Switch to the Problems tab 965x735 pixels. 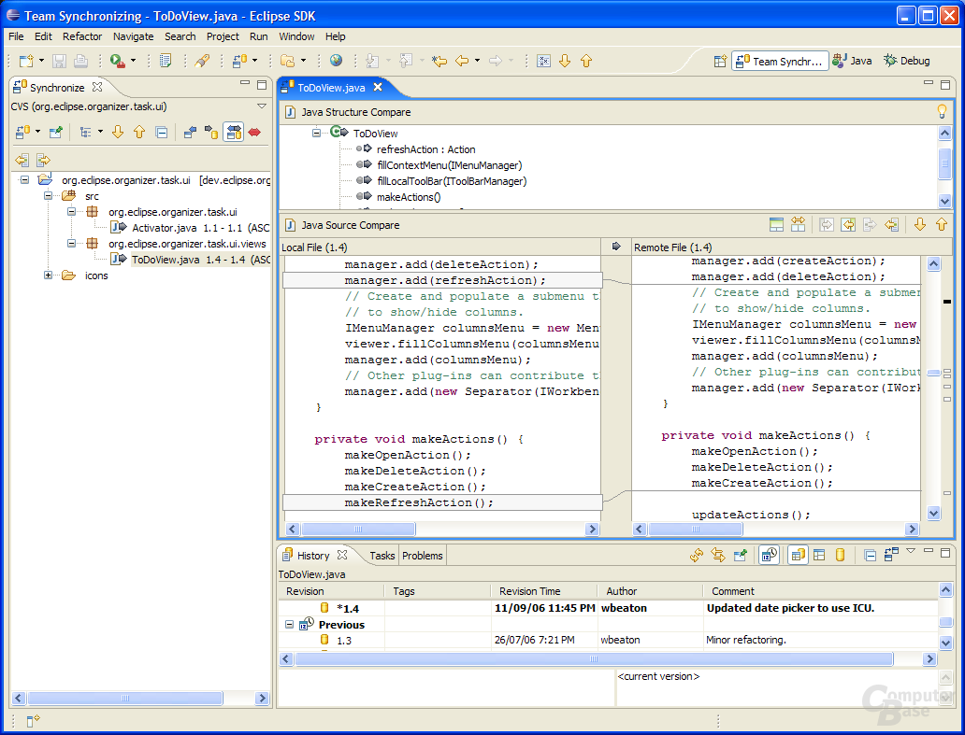(x=423, y=556)
